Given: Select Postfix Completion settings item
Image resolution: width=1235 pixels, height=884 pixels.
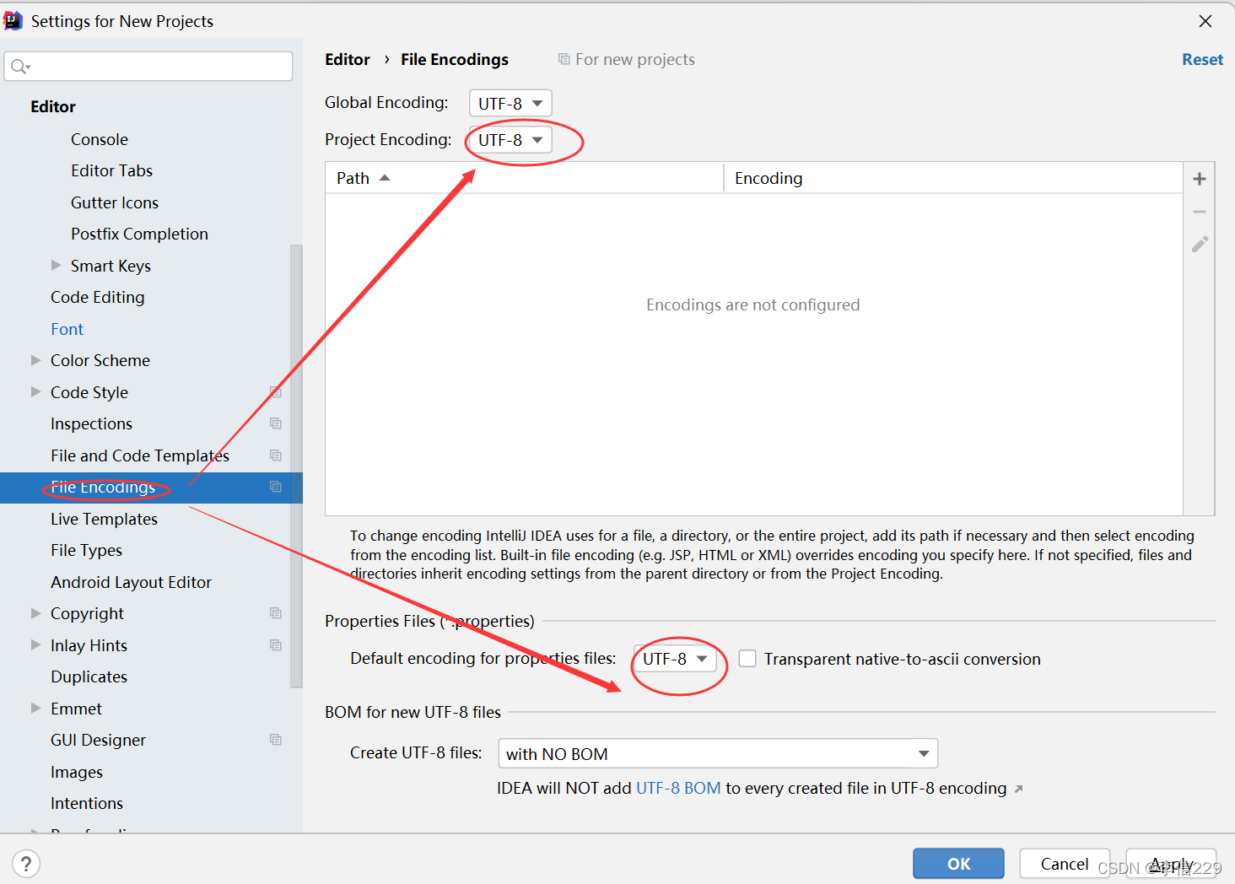Looking at the screenshot, I should 139,234.
